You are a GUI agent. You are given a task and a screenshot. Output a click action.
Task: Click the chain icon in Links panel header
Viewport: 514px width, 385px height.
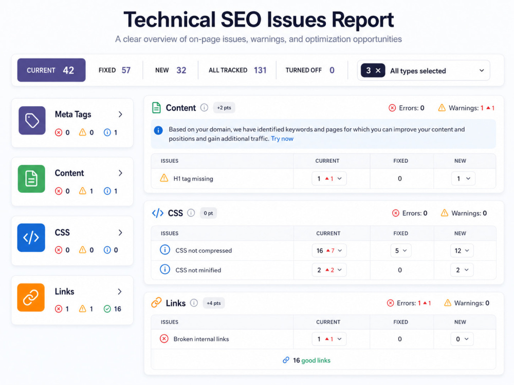pos(156,302)
